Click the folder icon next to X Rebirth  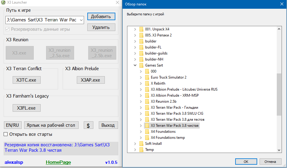[147, 83]
